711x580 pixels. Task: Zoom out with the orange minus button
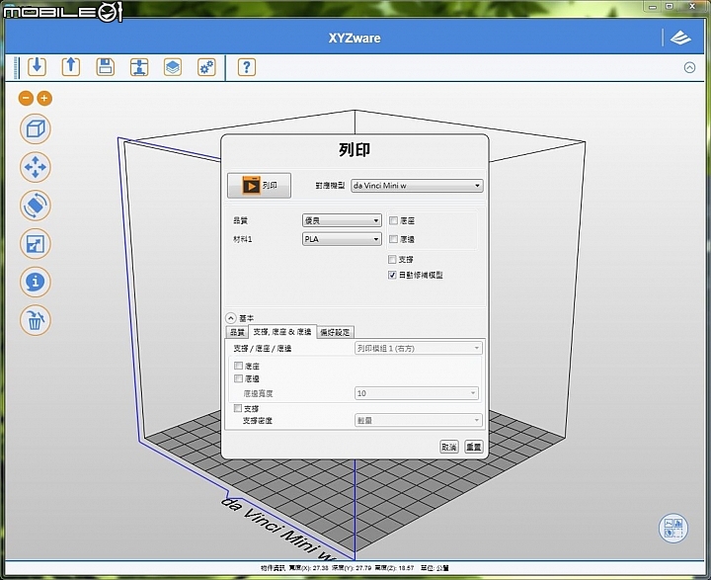tap(26, 98)
